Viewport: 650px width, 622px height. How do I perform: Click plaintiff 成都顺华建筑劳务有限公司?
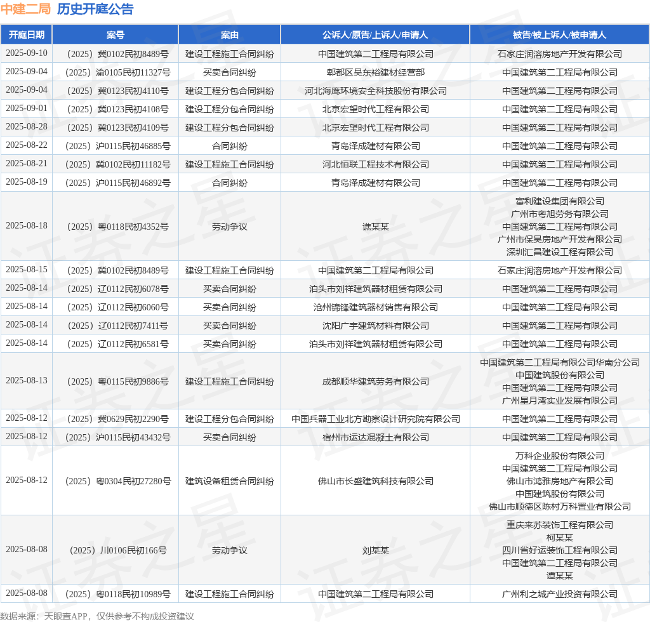376,381
